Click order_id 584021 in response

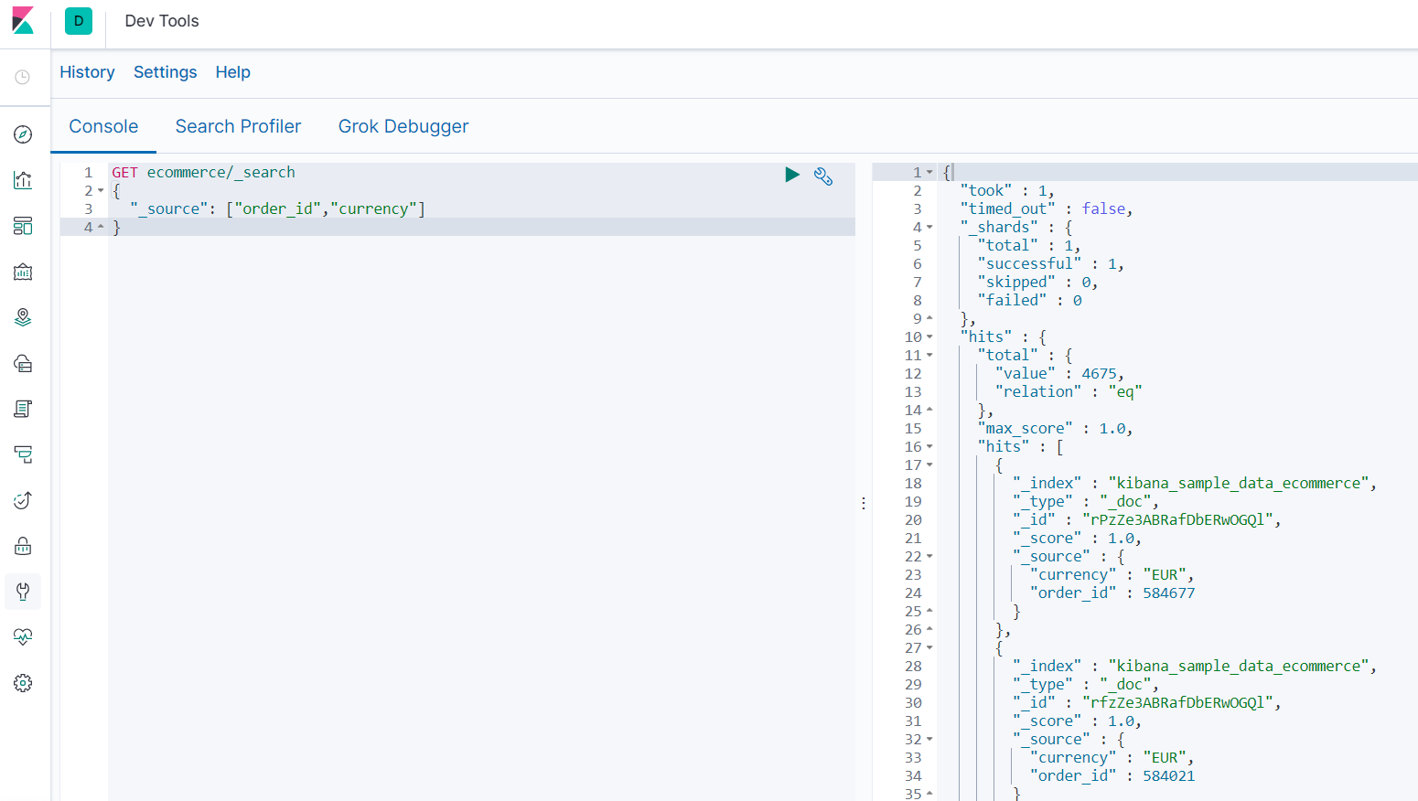[1168, 775]
